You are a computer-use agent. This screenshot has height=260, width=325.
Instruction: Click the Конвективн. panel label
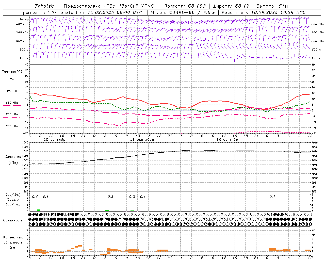[x=13, y=237]
